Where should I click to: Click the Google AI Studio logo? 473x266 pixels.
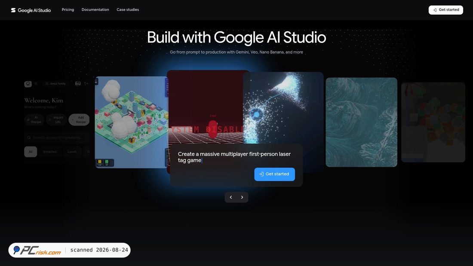tap(31, 10)
